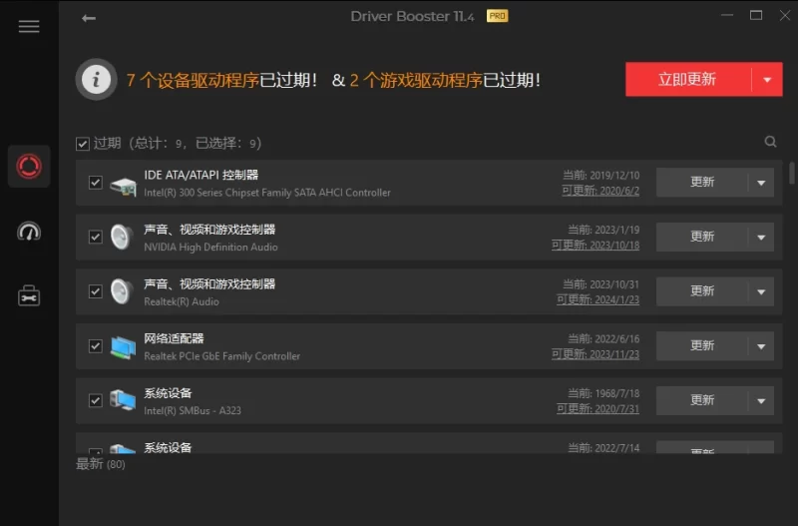This screenshot has width=798, height=526.
Task: Update the Realtek(R) Audio driver
Action: 702,291
